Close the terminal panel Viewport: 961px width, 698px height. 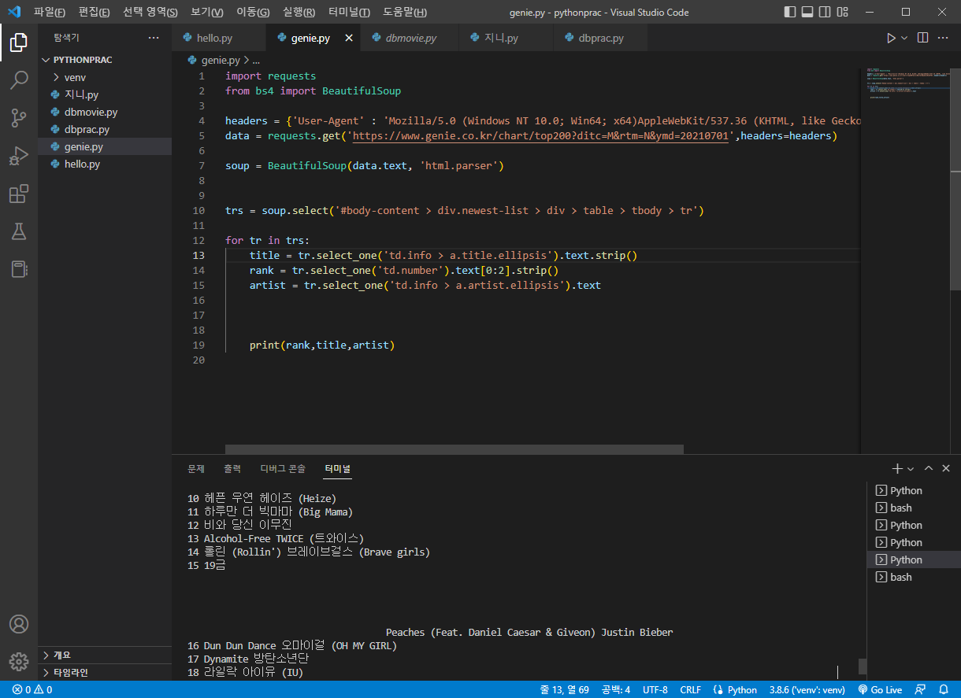(x=946, y=468)
